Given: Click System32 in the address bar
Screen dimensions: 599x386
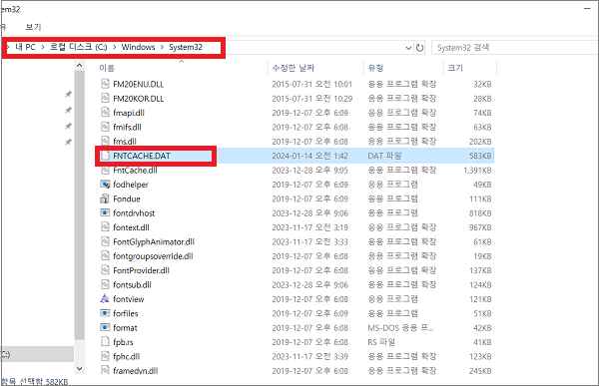Looking at the screenshot, I should coord(186,47).
